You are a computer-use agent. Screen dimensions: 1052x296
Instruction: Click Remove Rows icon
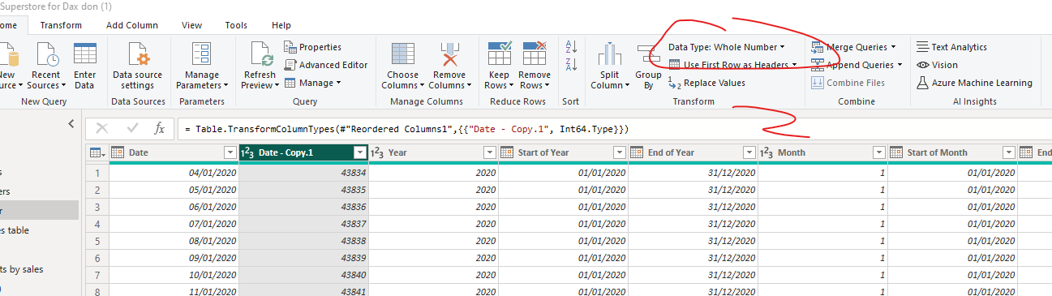tap(535, 54)
